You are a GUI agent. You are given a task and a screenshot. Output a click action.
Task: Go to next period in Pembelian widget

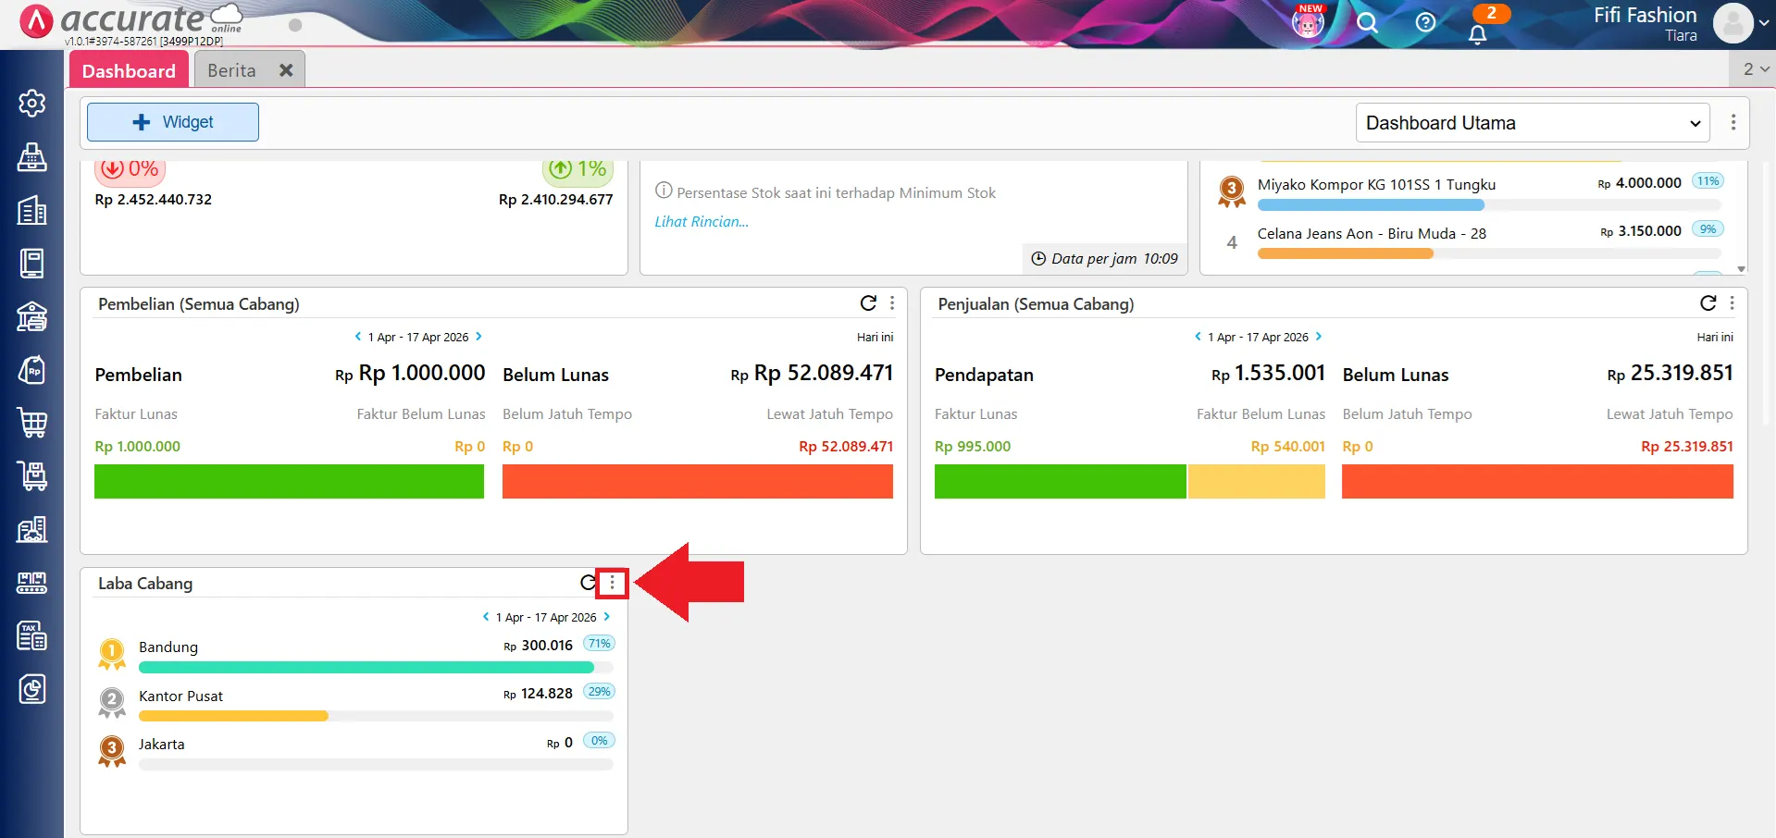point(478,337)
